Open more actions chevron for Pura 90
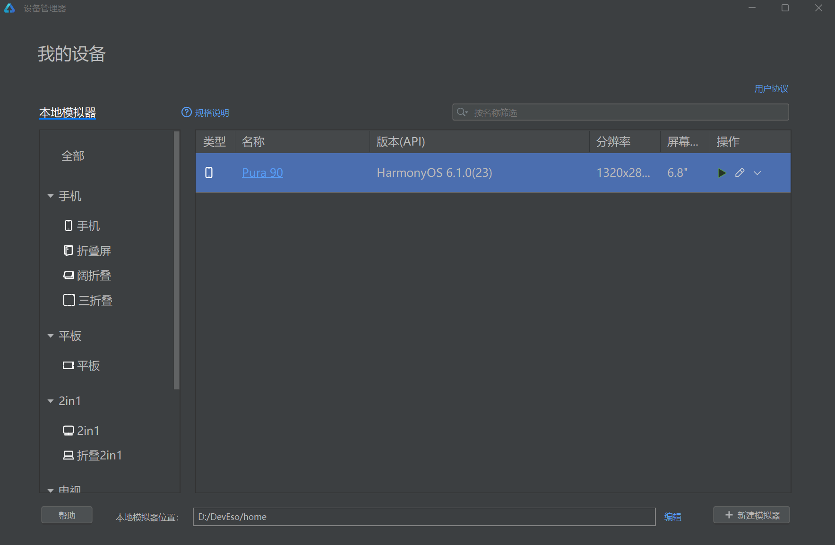The height and width of the screenshot is (545, 835). point(757,173)
